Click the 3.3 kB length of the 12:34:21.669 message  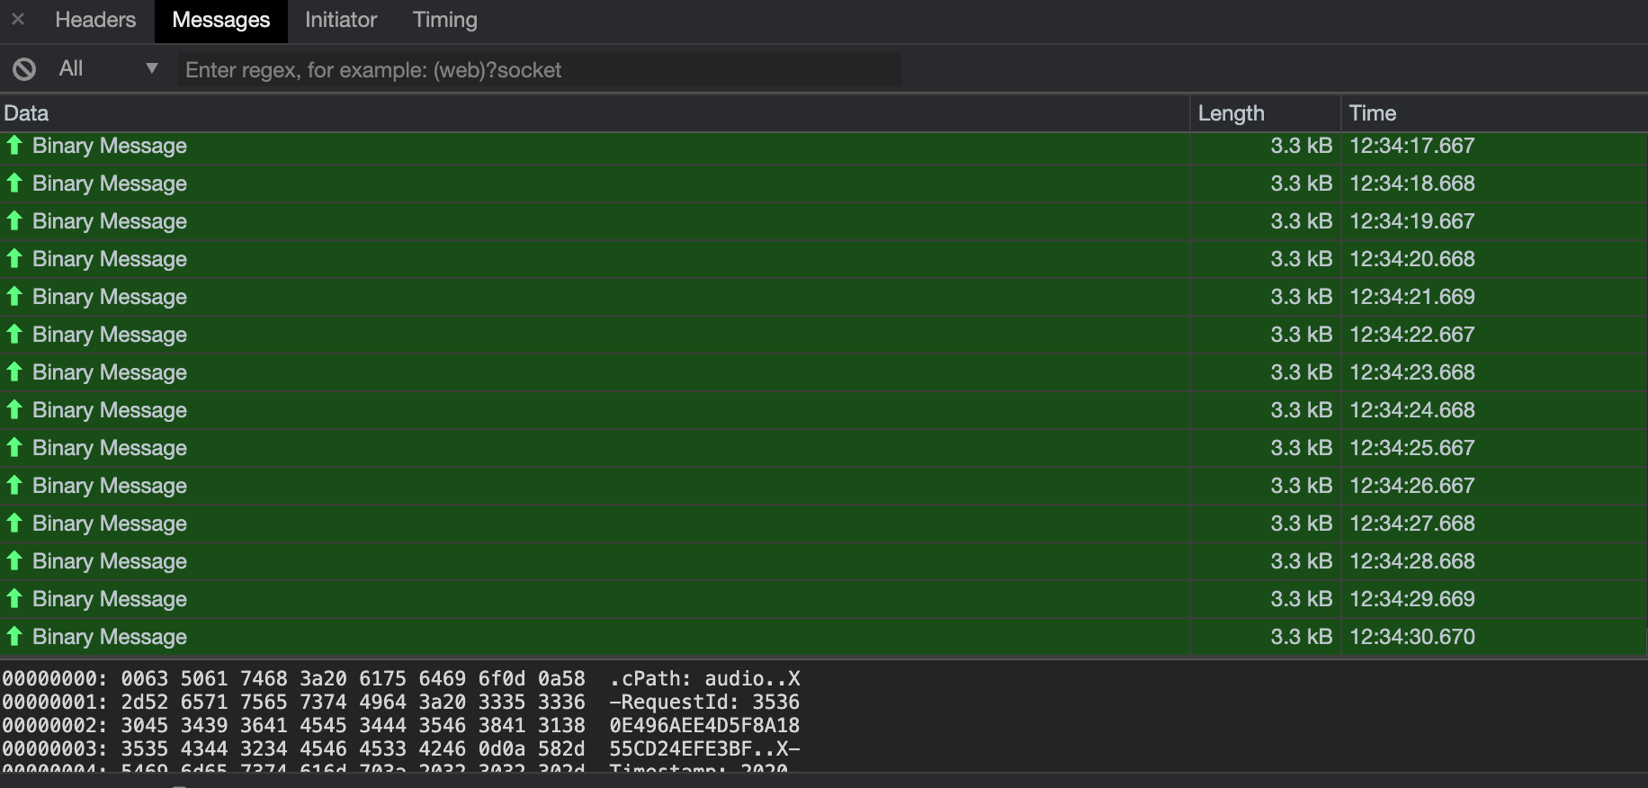click(x=1301, y=297)
